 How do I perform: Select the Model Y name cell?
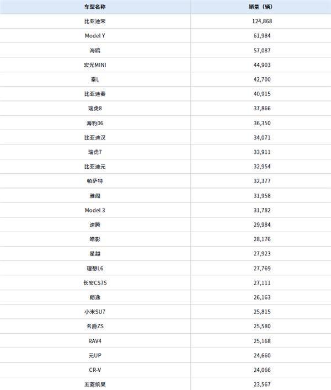[95, 36]
